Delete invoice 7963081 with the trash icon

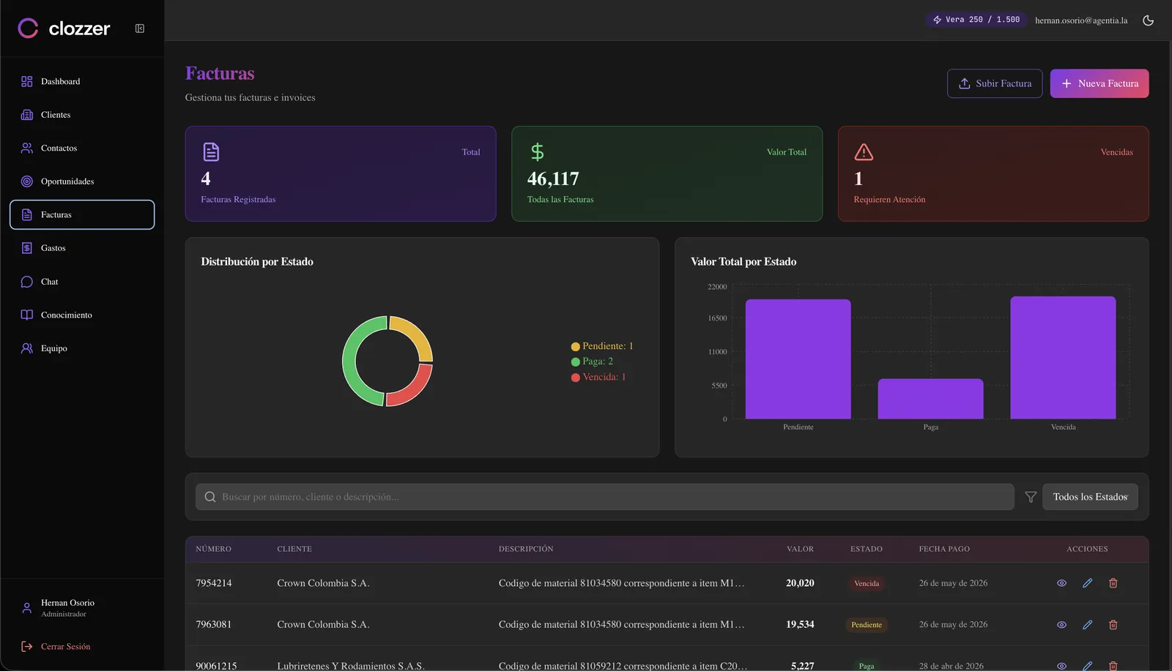(1113, 625)
